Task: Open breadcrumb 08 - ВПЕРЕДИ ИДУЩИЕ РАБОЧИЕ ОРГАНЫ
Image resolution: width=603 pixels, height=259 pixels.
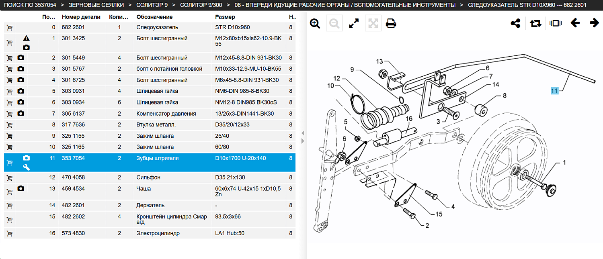Action: (x=345, y=5)
